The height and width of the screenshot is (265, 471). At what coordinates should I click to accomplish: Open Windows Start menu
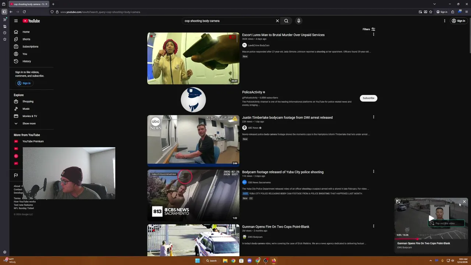(x=198, y=261)
